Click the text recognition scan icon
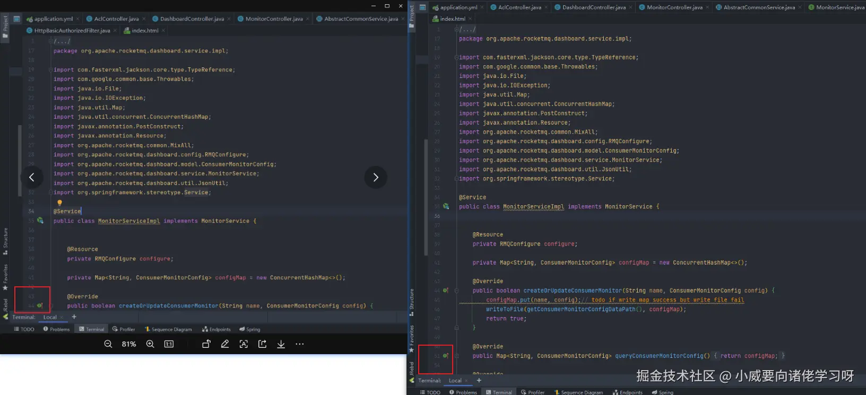The image size is (866, 395). tap(244, 344)
